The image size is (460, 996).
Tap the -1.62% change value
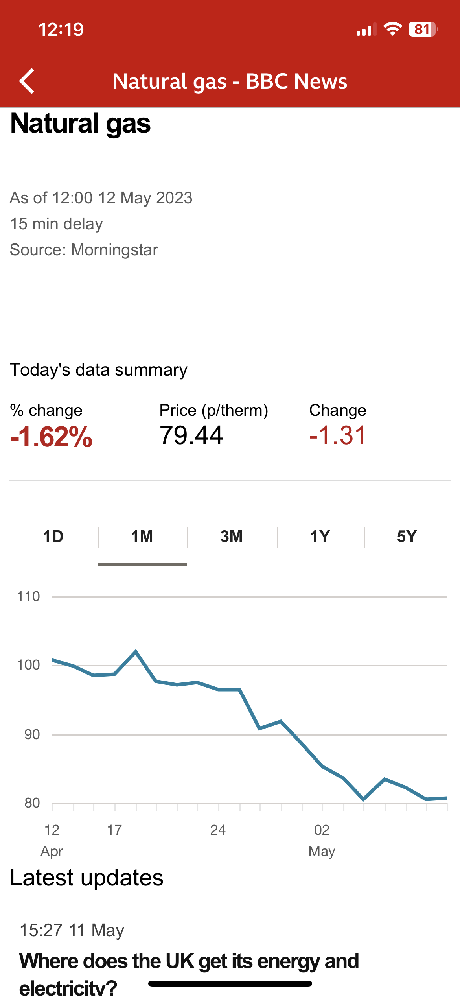(51, 437)
